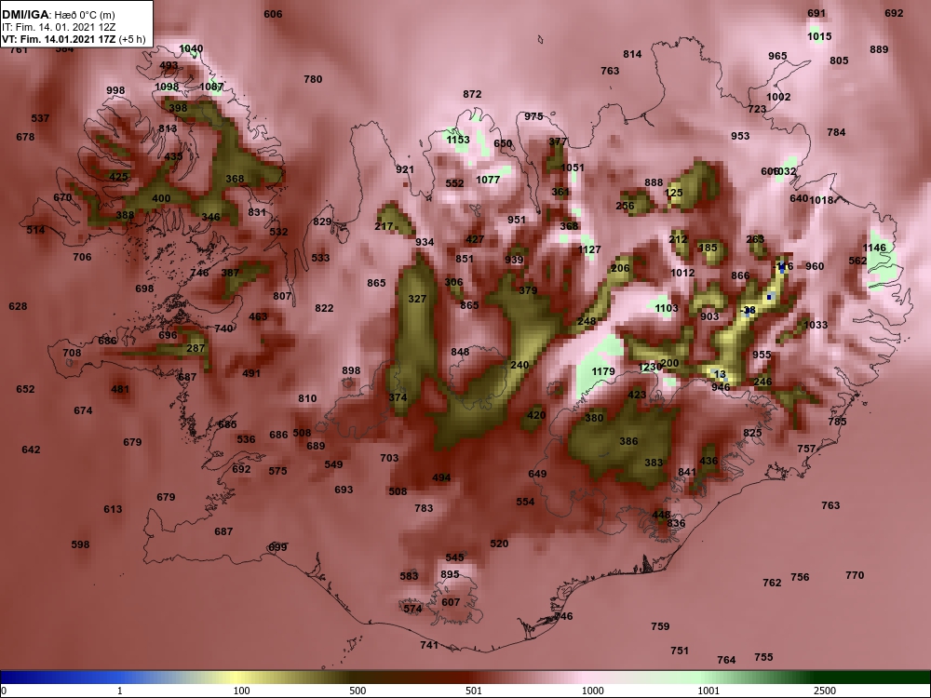The width and height of the screenshot is (931, 698).
Task: Click the map value '699'
Action: 277,546
